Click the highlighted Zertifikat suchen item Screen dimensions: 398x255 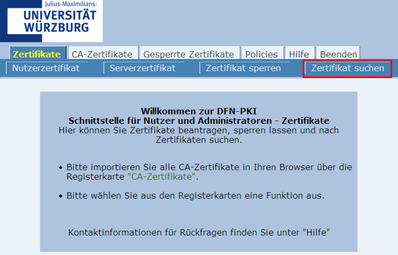(348, 68)
